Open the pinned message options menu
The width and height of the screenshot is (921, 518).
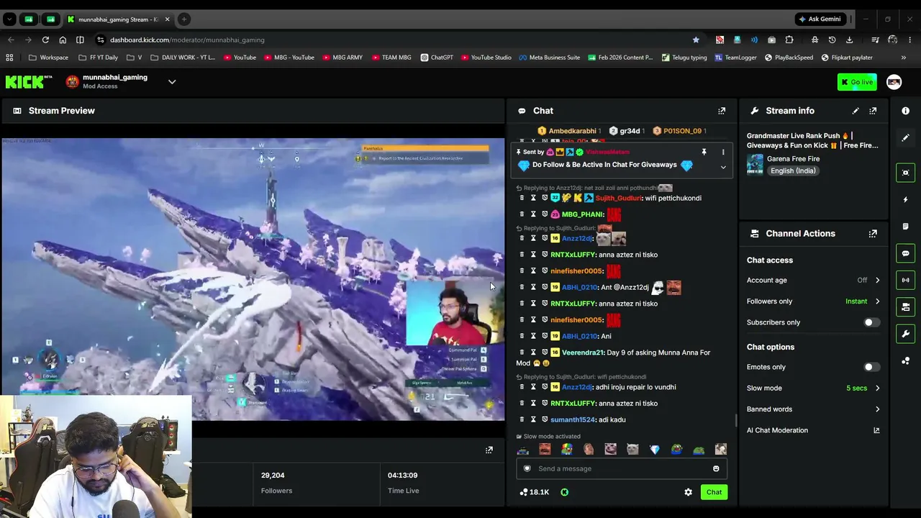click(x=723, y=153)
